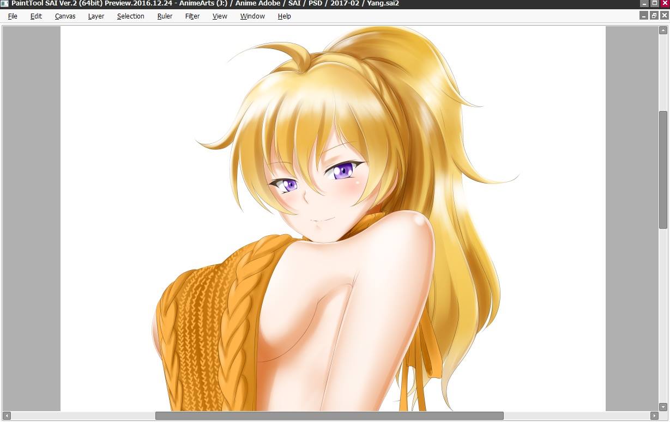The height and width of the screenshot is (422, 670).
Task: Close the Yang.sai2 document view
Action: tap(664, 16)
